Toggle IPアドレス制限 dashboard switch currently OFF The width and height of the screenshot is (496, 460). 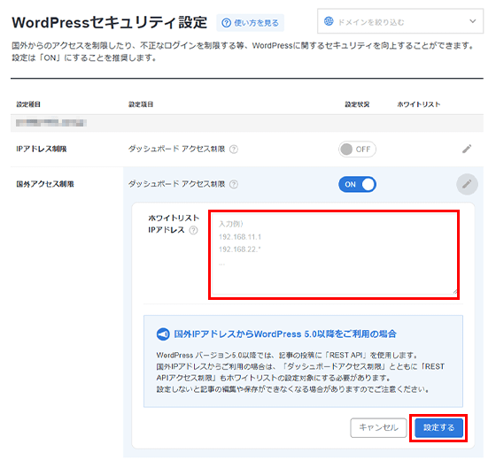pyautogui.click(x=357, y=149)
